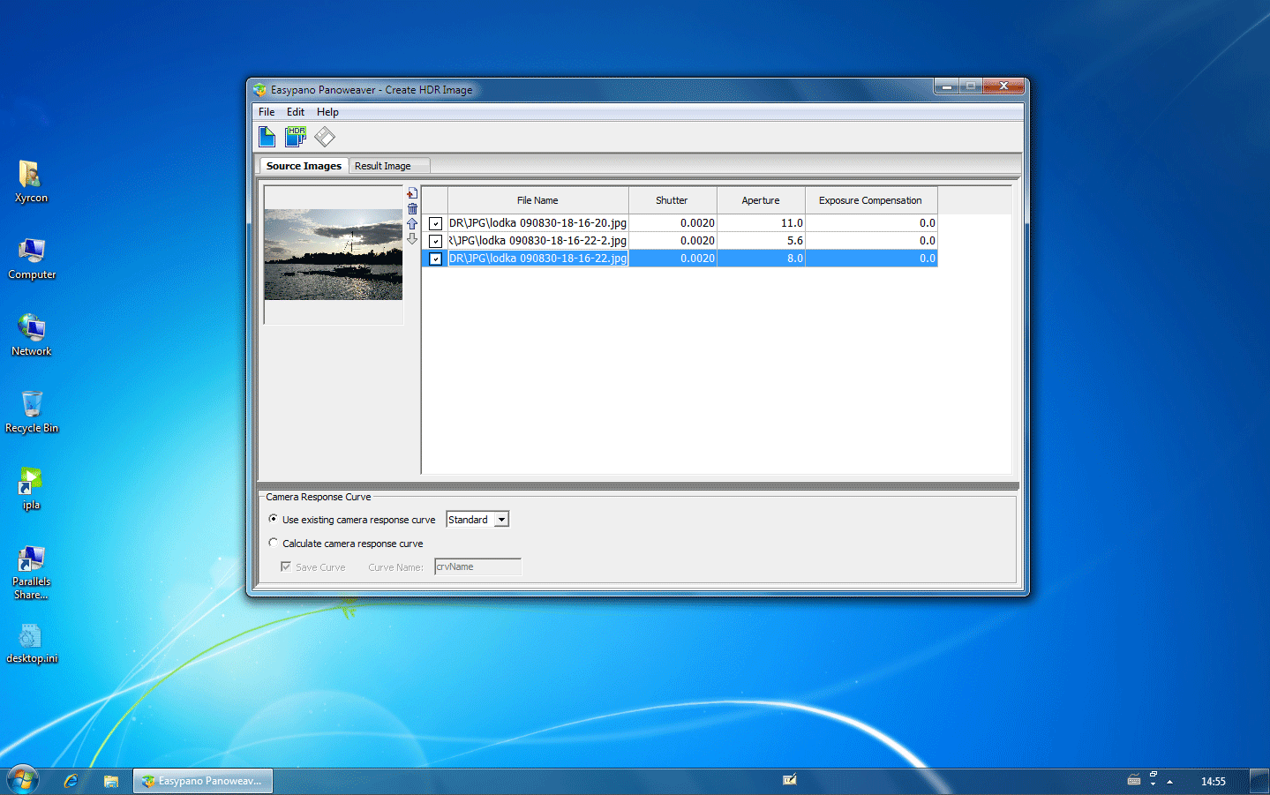Click the Create HDR toolbar icon

296,137
